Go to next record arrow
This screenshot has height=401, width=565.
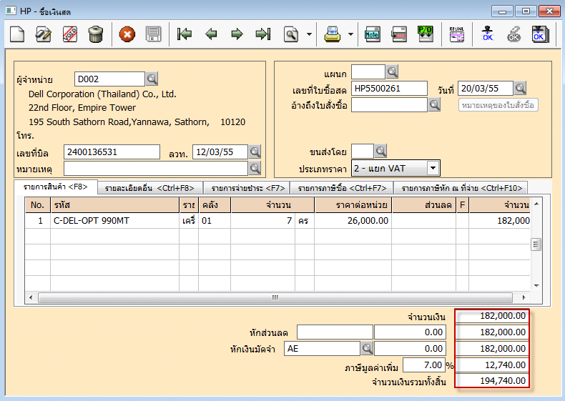point(237,34)
